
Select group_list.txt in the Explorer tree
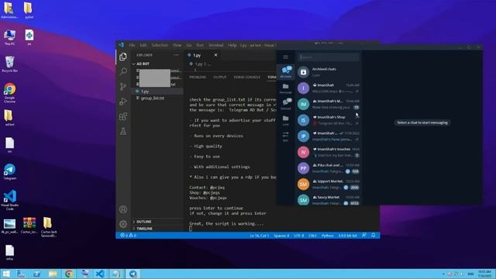tap(157, 98)
